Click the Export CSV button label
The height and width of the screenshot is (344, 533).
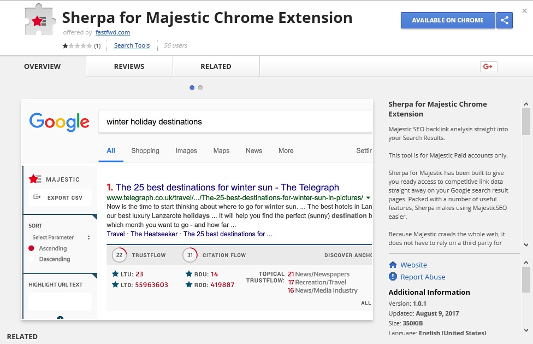(65, 197)
